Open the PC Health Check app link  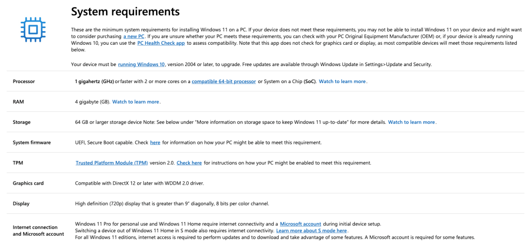pos(161,43)
